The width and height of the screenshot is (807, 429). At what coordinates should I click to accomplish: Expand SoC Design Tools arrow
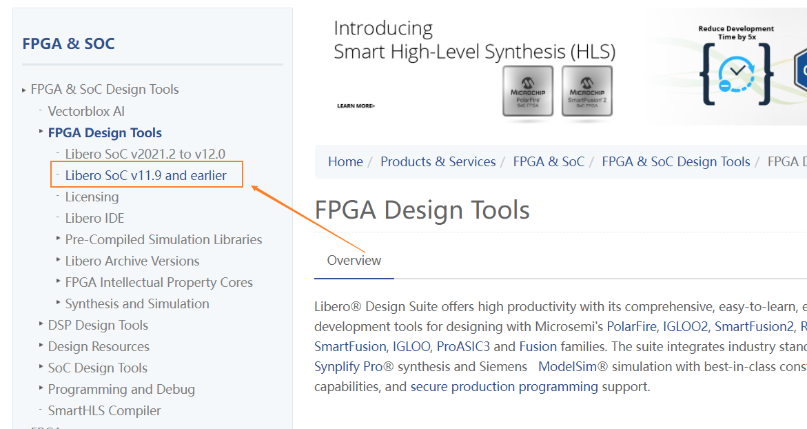click(41, 367)
